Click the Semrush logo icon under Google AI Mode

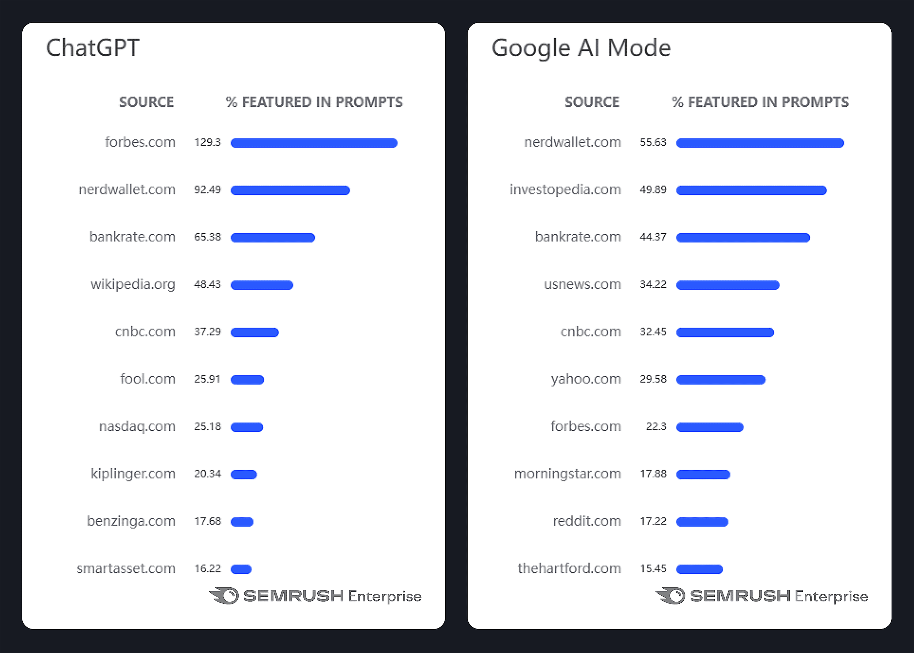click(x=671, y=596)
